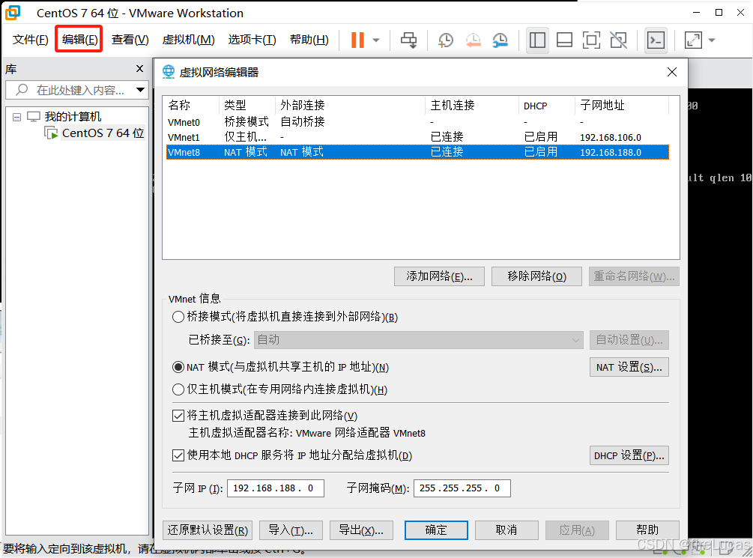Click the 移除网络(O) button
The width and height of the screenshot is (753, 558).
click(536, 276)
